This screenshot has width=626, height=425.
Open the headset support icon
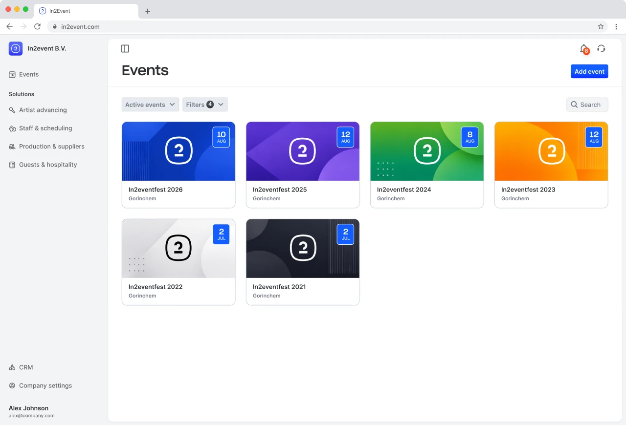coord(602,48)
